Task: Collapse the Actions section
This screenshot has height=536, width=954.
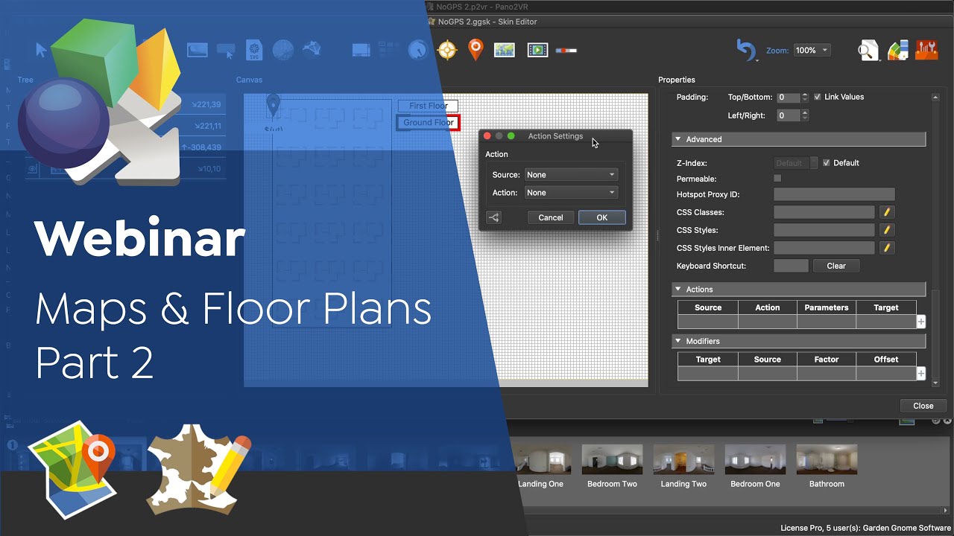Action: click(x=799, y=289)
